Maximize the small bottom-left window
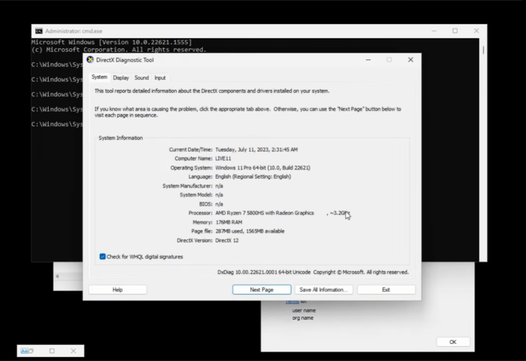 [x=52, y=351]
